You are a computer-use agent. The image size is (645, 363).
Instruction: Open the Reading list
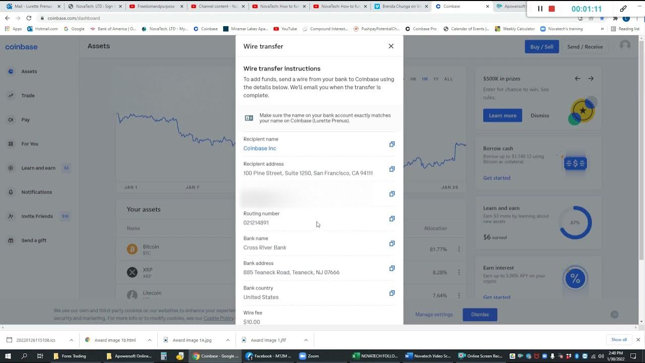coord(625,29)
